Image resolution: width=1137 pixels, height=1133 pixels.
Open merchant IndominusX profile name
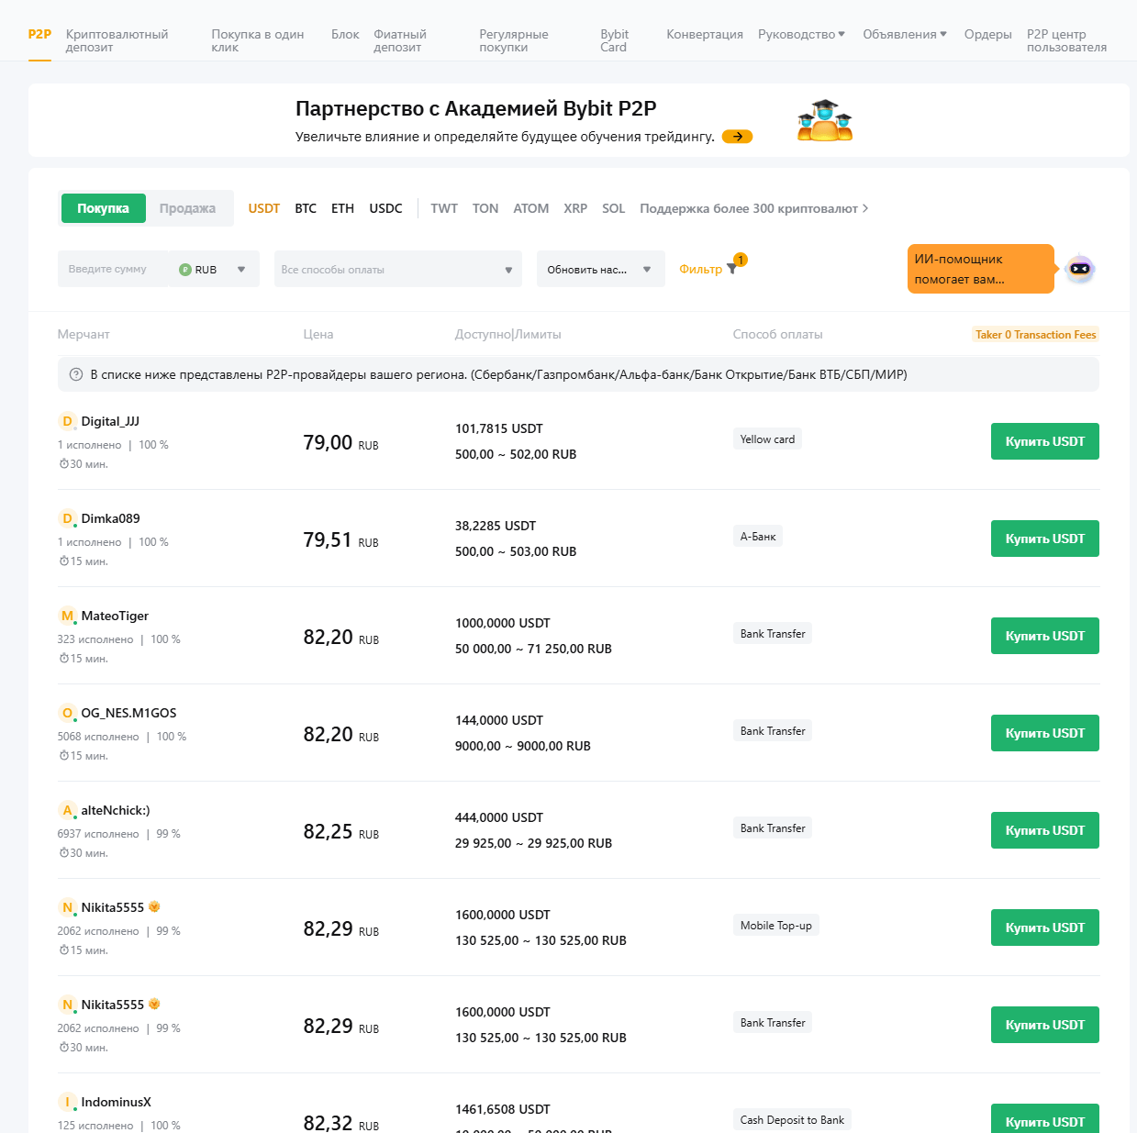[116, 1102]
